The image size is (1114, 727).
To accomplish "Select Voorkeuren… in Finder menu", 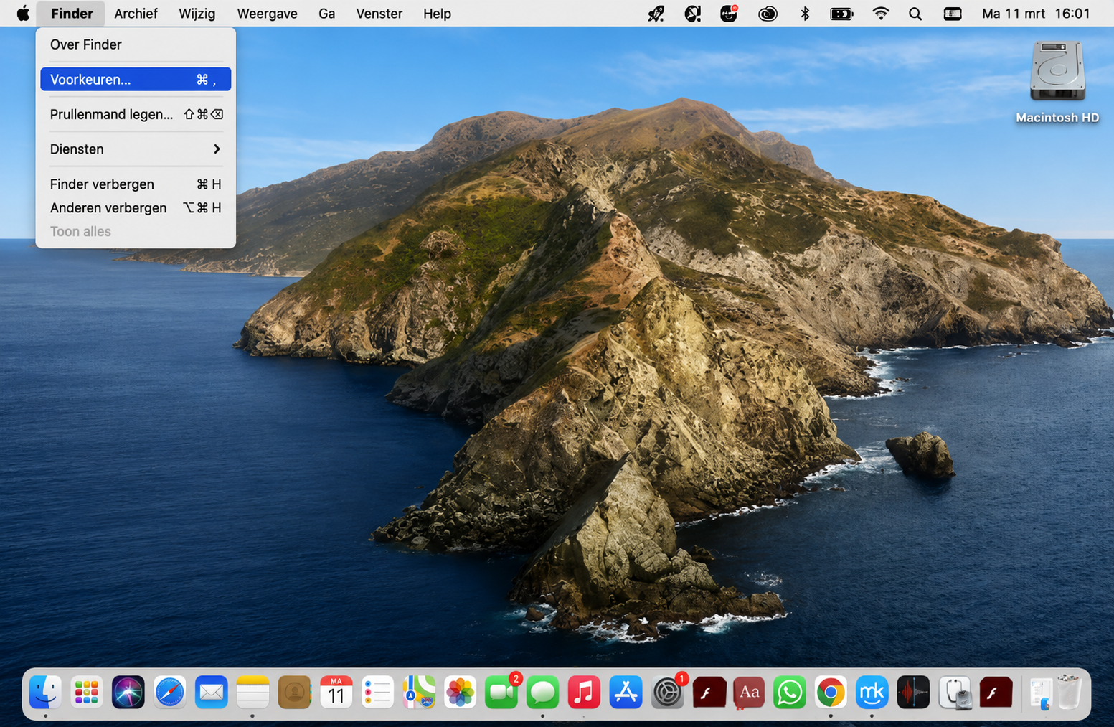I will click(x=136, y=80).
